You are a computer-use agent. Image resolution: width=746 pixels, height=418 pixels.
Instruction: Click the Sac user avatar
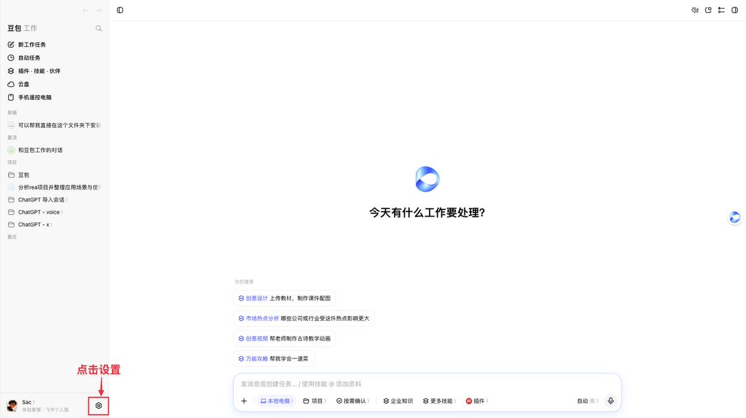point(11,406)
